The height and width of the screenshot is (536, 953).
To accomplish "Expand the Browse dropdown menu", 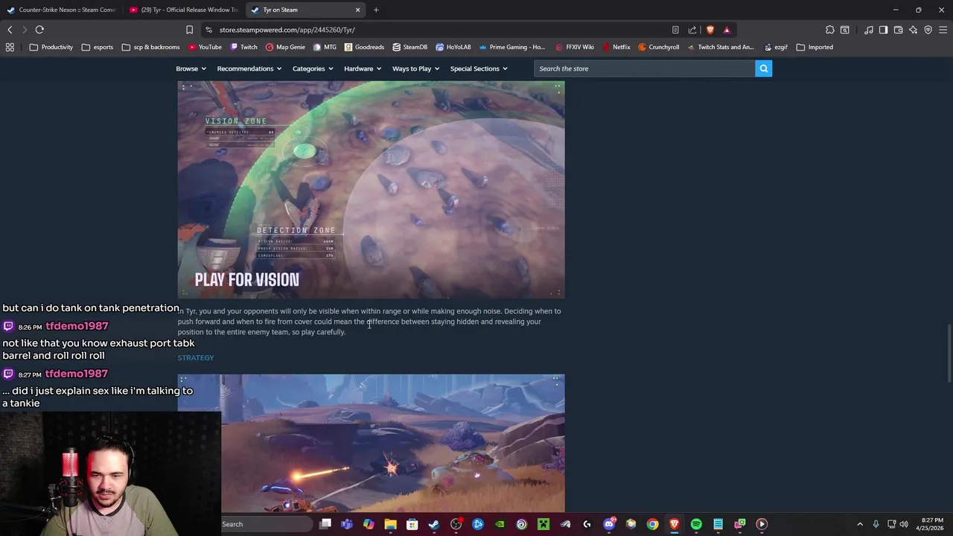I will click(x=191, y=68).
